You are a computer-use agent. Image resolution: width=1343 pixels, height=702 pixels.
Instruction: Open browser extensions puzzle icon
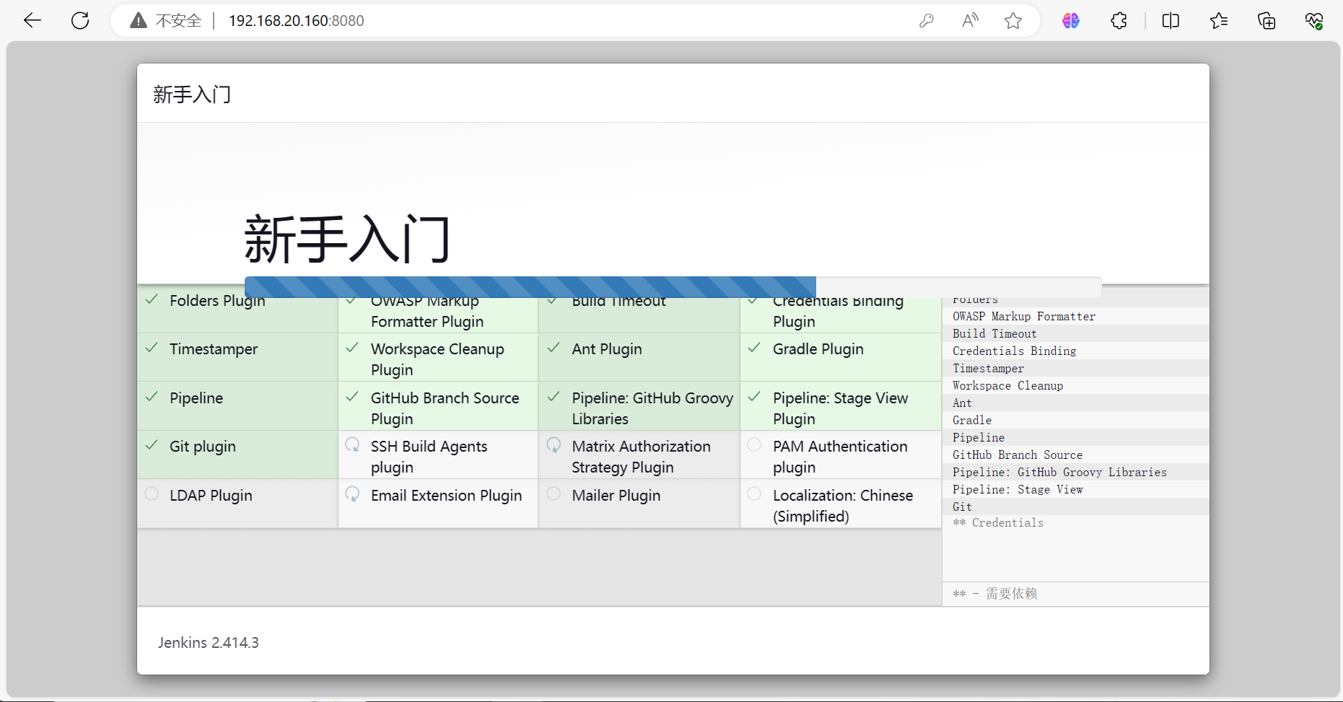coord(1119,21)
